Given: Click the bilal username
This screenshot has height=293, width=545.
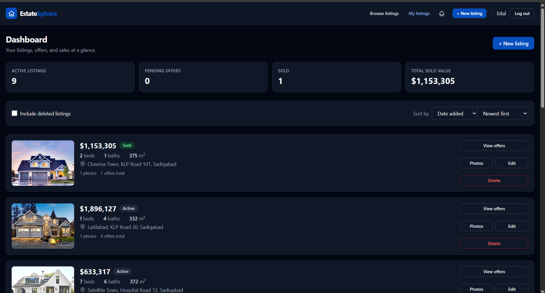Looking at the screenshot, I should click(501, 14).
